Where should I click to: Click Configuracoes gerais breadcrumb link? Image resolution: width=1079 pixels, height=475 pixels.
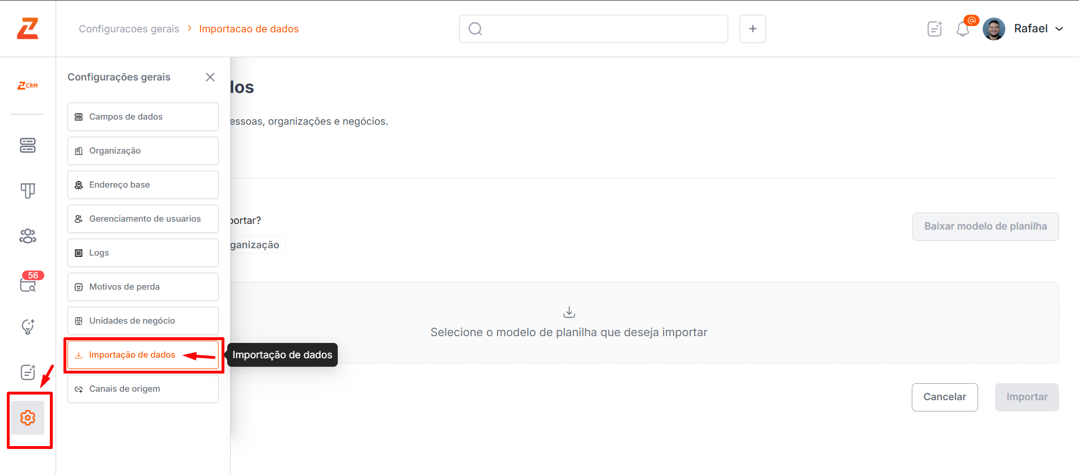pyautogui.click(x=129, y=29)
